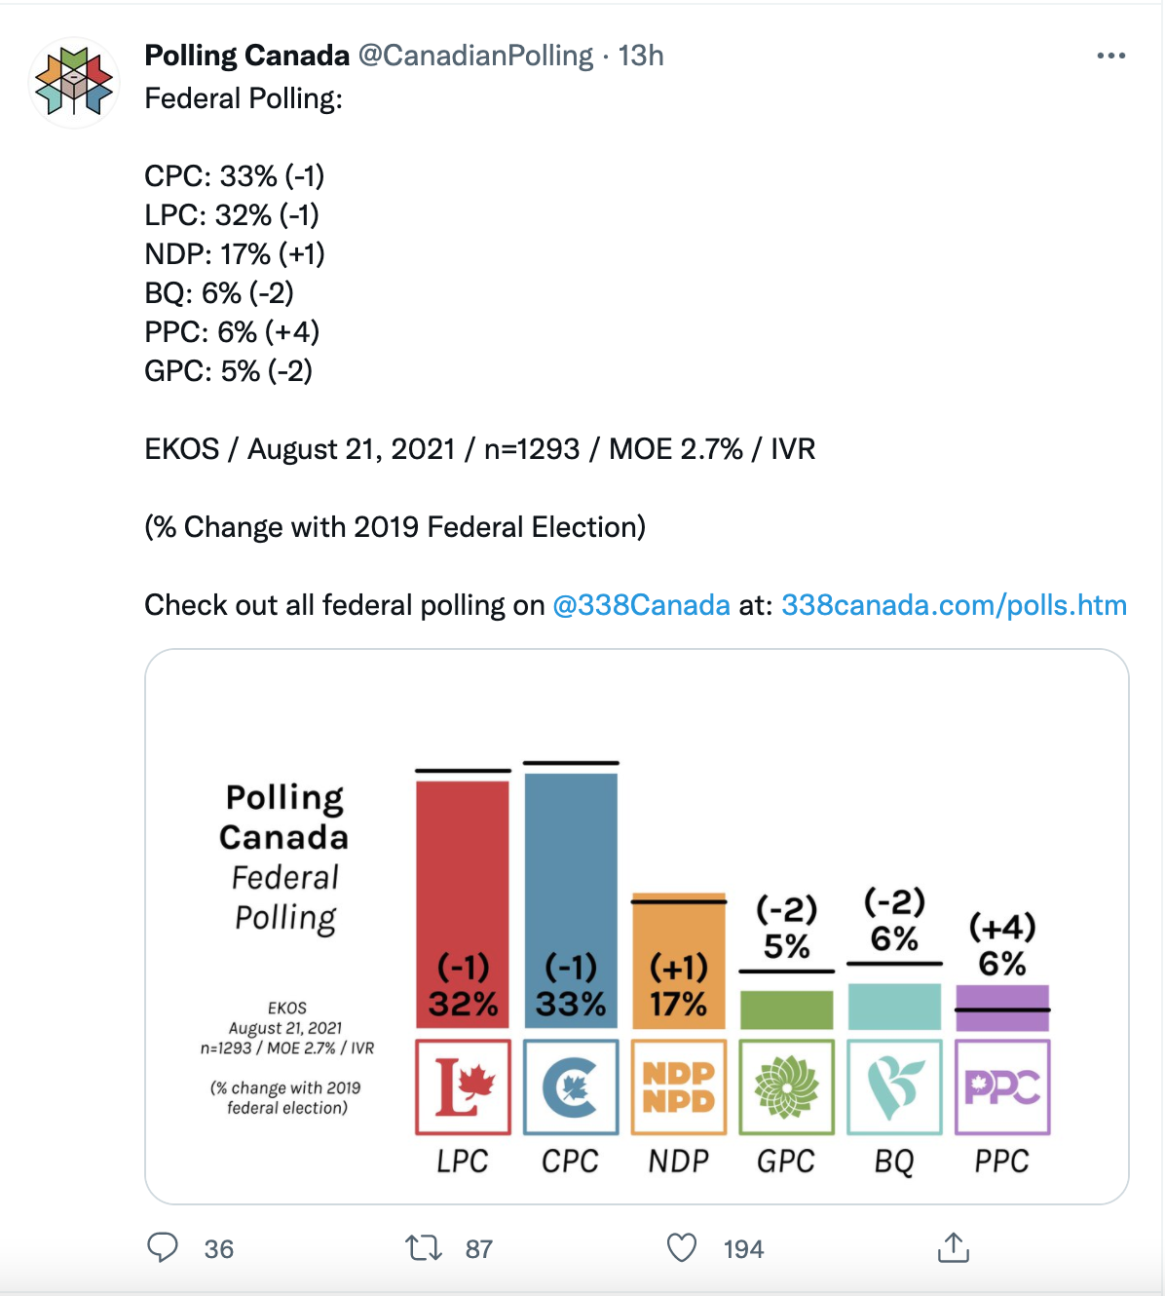Click the Bloc Québécois logo in chart
Viewport: 1165px width, 1296px height.
tap(895, 1087)
